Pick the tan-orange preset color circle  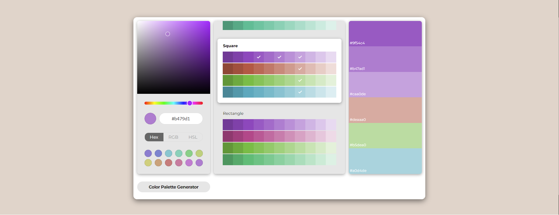click(158, 163)
